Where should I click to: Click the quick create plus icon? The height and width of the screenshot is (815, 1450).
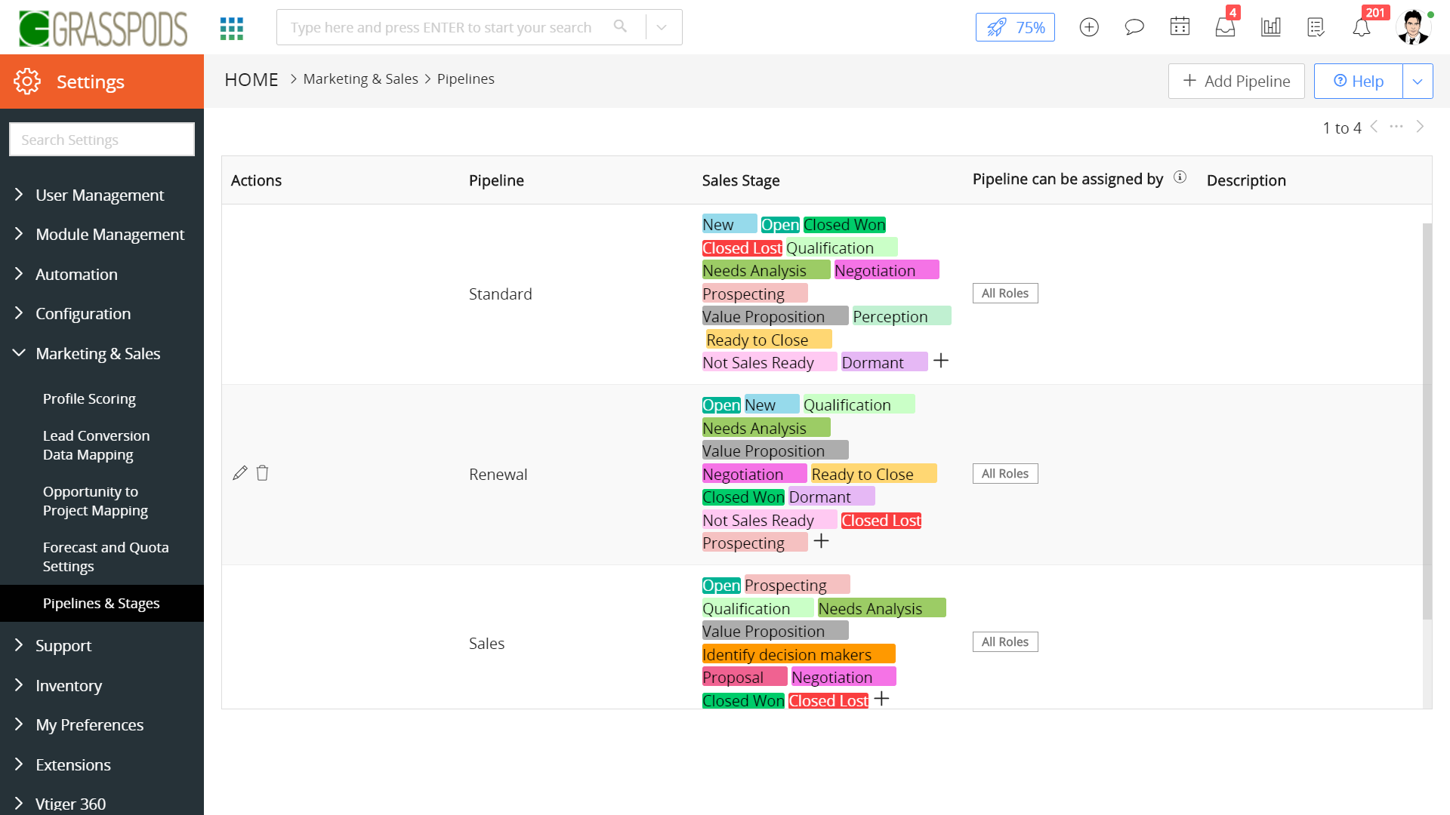(x=1089, y=28)
